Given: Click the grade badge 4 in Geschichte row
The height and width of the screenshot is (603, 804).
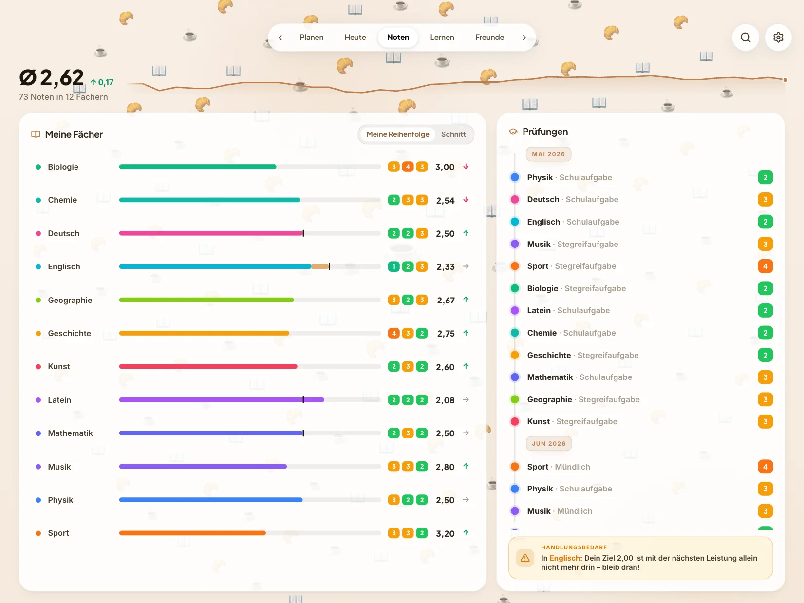Looking at the screenshot, I should 394,333.
